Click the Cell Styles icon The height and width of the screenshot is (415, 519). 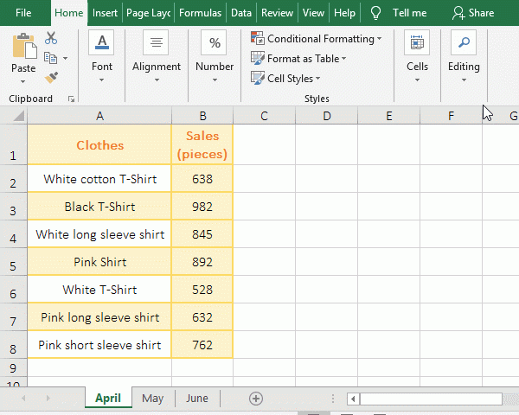258,78
